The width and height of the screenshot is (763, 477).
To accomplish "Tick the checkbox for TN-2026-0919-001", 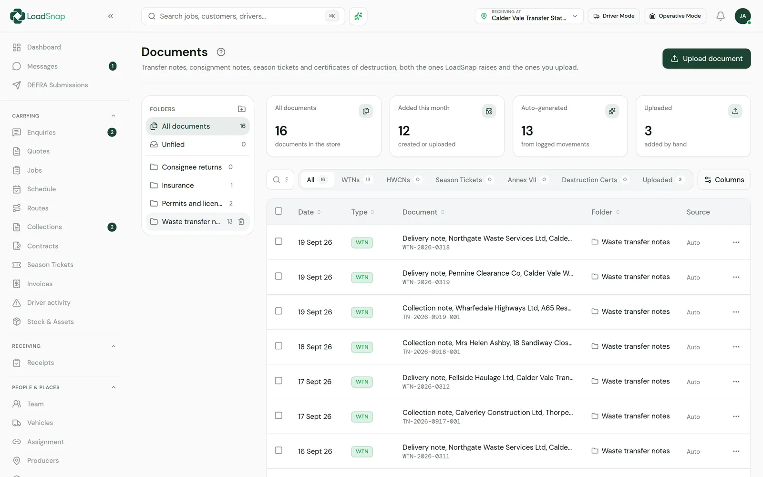I will (278, 311).
